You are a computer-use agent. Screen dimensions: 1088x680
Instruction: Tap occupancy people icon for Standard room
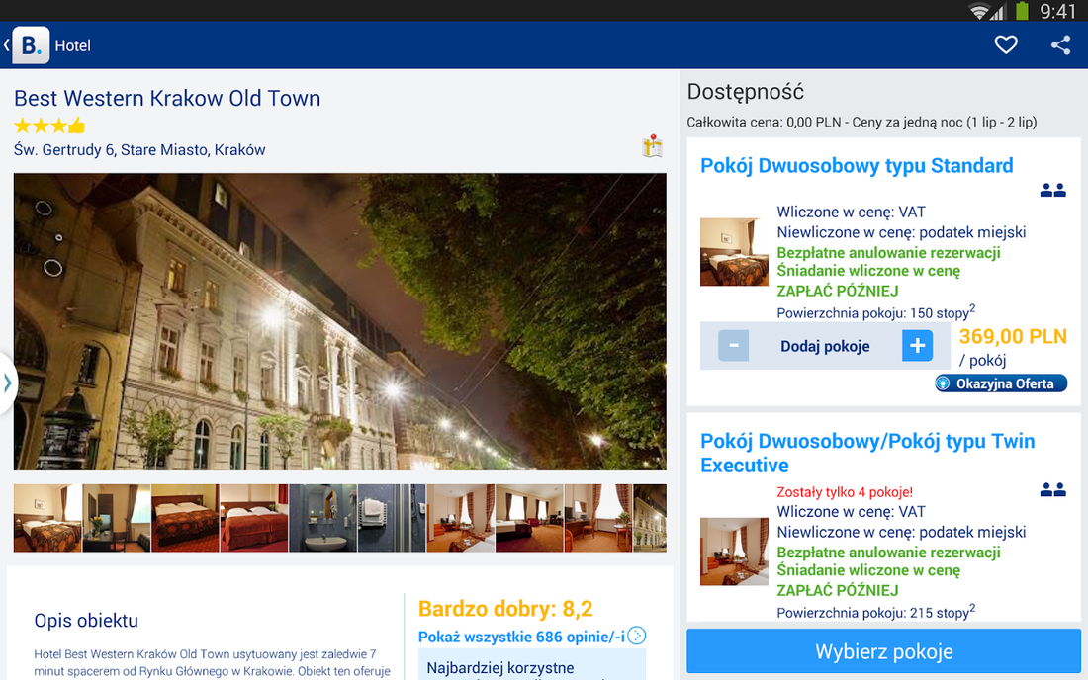[x=1052, y=191]
